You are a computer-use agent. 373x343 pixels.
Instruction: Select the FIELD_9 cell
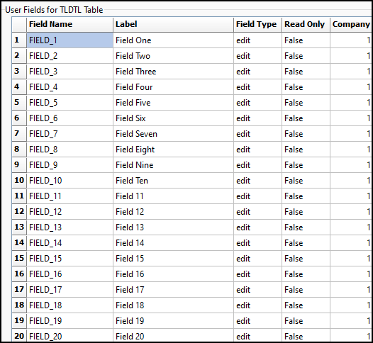(69, 164)
